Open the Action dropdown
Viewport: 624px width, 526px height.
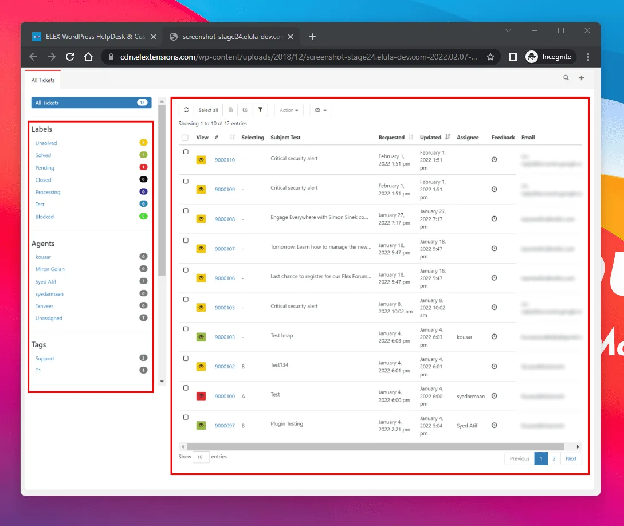tap(289, 110)
